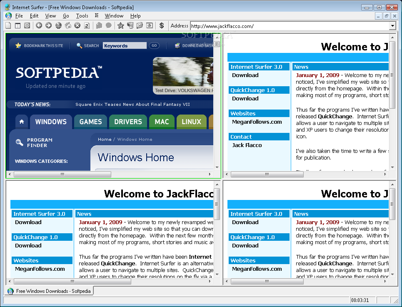Viewport: 402px width, 307px height.
Task: Click the new blank page toolbar icon
Action: (8, 25)
